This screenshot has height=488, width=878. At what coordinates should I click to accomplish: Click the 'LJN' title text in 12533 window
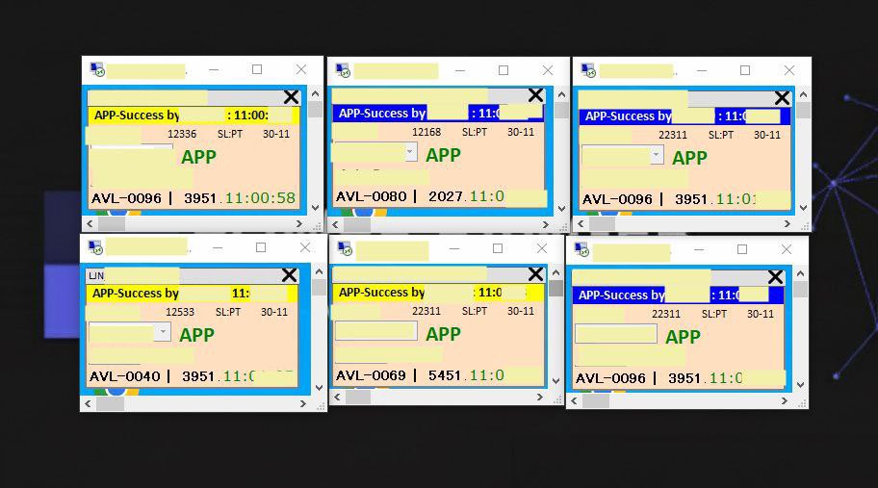pos(96,275)
